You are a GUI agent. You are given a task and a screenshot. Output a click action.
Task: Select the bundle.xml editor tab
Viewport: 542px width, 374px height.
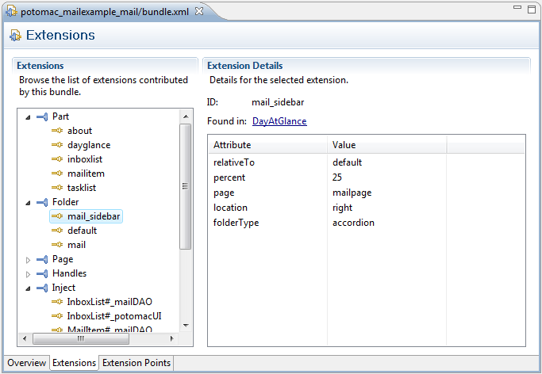coord(105,12)
